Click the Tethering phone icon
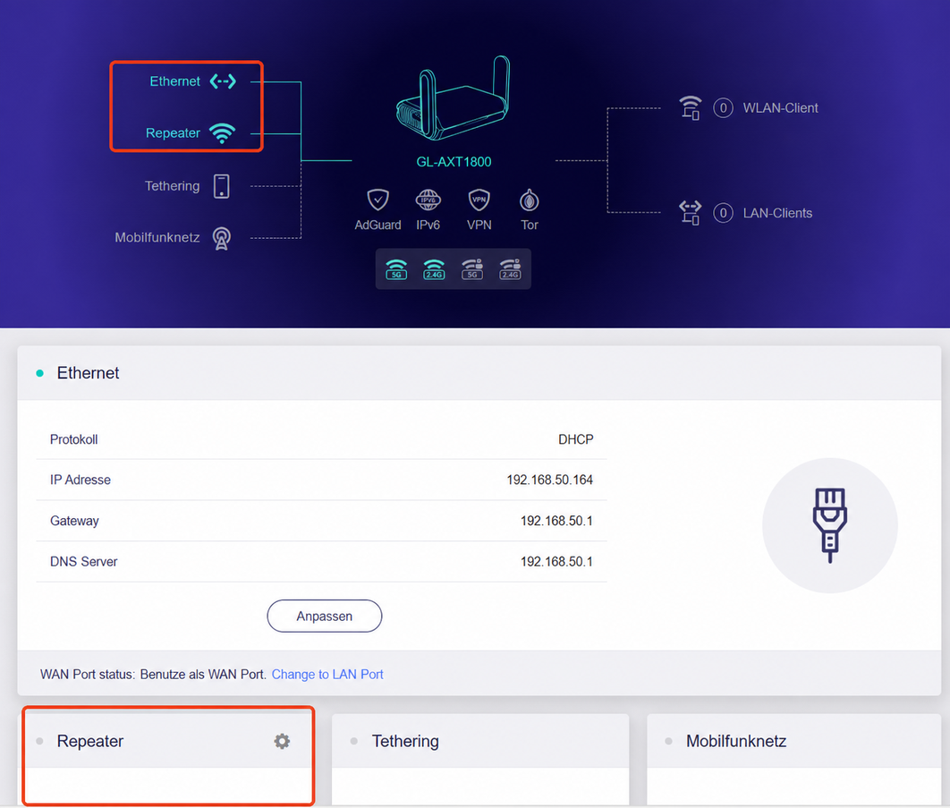This screenshot has width=950, height=808. pos(222,186)
